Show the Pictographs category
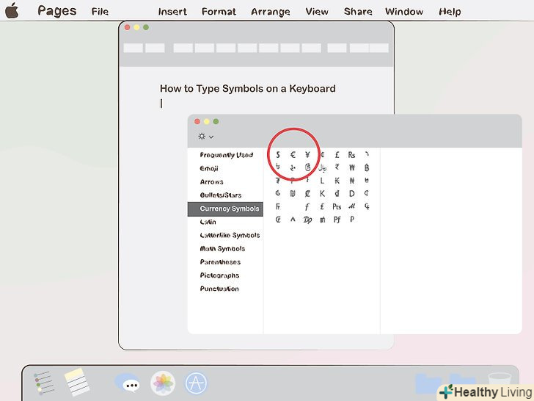The height and width of the screenshot is (401, 534). pos(219,275)
